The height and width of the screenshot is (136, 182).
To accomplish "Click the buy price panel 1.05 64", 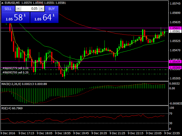I will pos(44,17).
